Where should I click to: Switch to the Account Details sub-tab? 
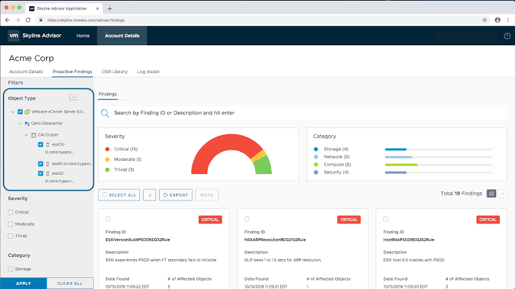click(26, 72)
